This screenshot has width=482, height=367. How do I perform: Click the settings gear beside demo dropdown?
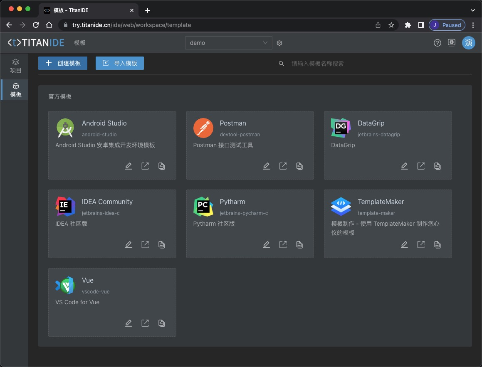click(x=279, y=43)
